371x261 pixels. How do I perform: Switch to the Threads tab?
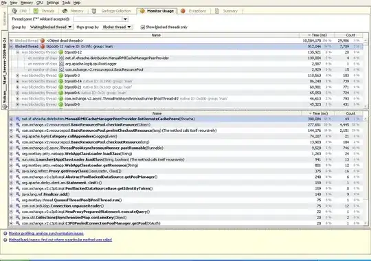(x=44, y=11)
